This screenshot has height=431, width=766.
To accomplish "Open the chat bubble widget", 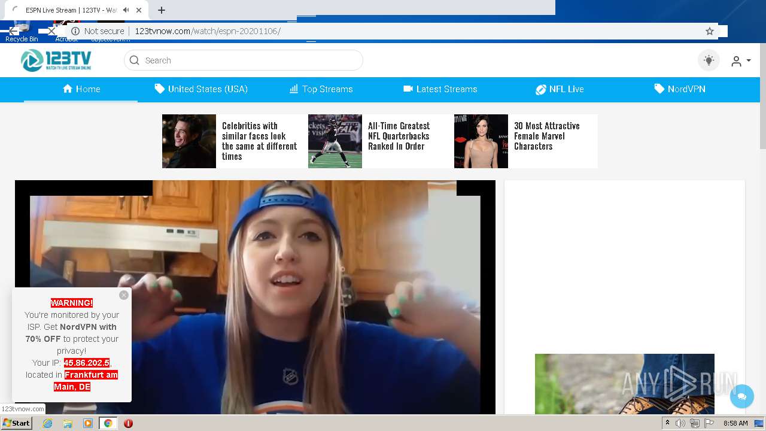I will click(742, 396).
